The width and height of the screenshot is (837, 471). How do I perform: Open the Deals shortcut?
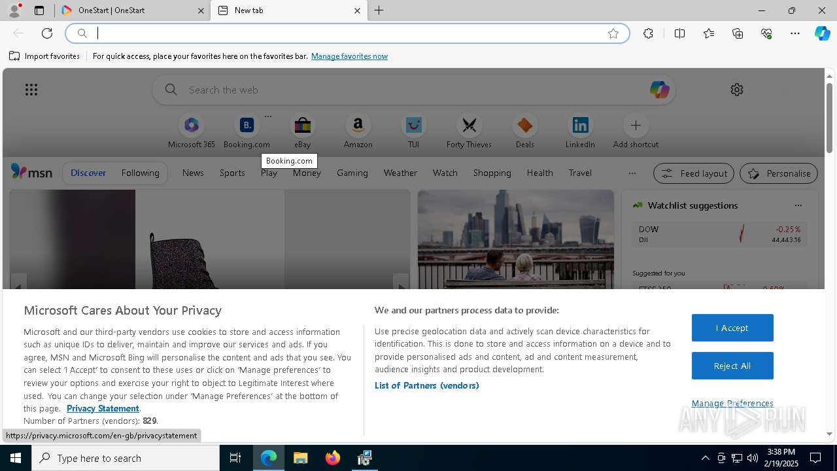(x=524, y=131)
